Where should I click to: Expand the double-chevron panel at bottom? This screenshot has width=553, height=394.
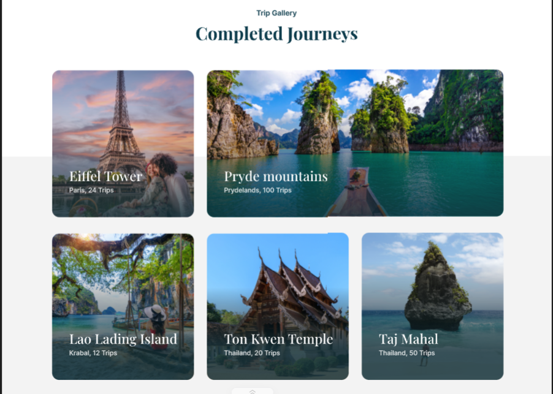pyautogui.click(x=253, y=391)
